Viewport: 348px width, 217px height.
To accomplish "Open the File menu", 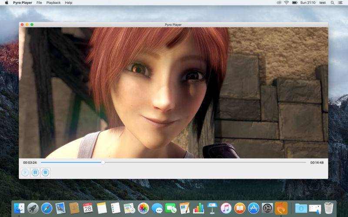I will point(39,3).
